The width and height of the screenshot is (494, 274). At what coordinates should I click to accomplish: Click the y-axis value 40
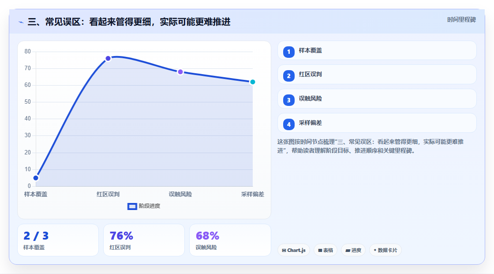[x=28, y=119]
